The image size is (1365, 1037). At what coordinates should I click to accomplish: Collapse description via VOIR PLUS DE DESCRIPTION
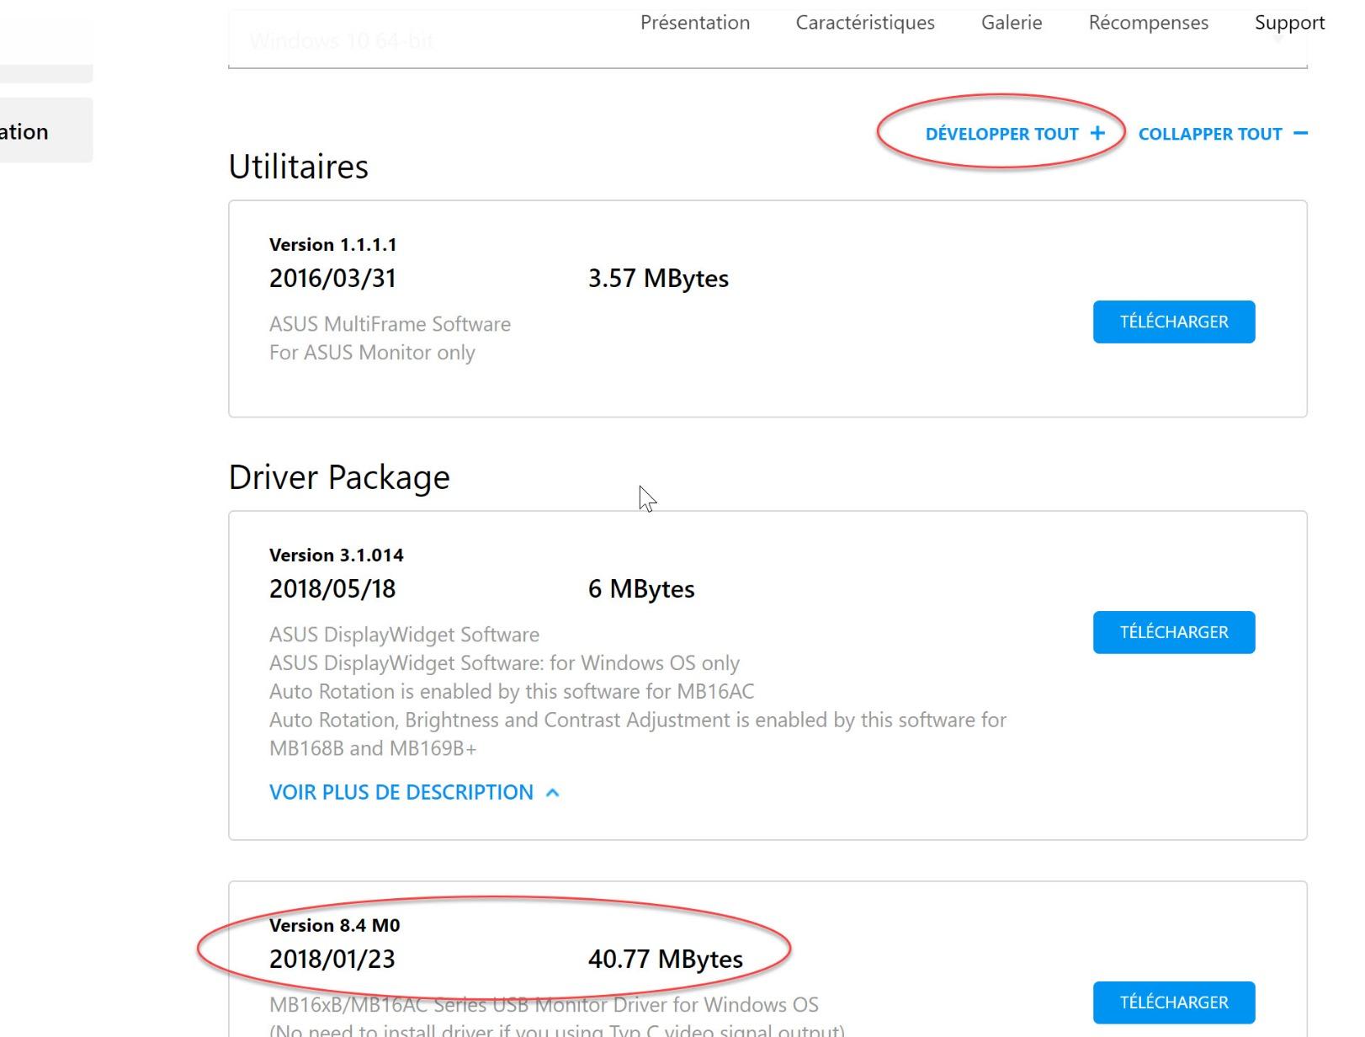414,792
